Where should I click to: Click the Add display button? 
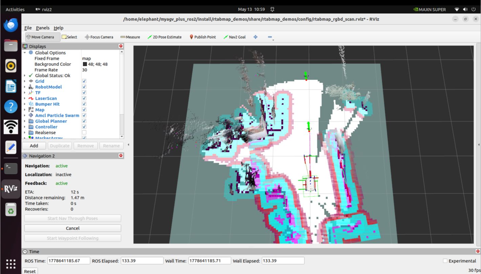pyautogui.click(x=34, y=146)
